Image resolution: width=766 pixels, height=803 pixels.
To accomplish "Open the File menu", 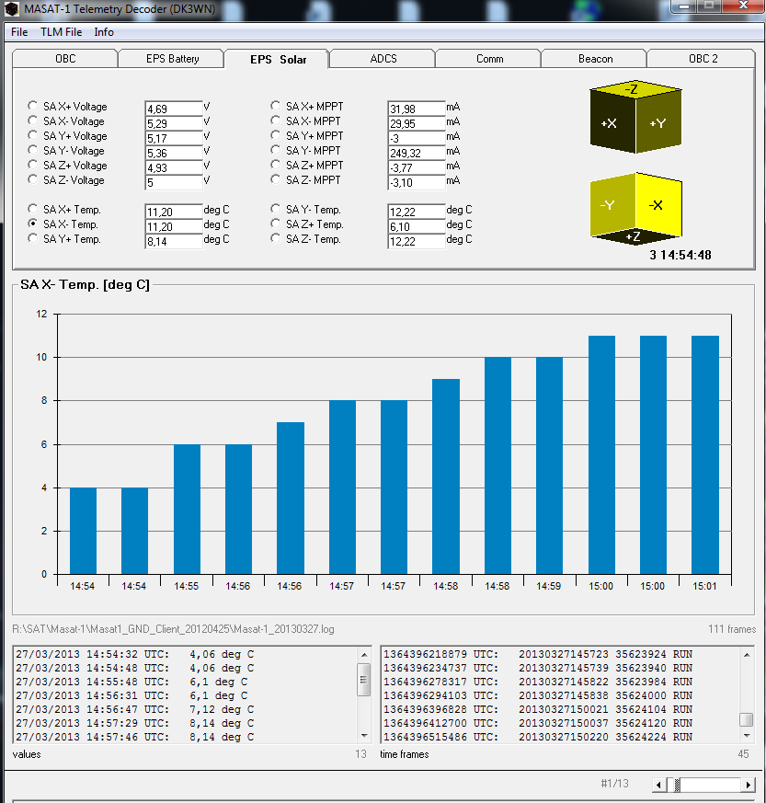I will click(19, 32).
